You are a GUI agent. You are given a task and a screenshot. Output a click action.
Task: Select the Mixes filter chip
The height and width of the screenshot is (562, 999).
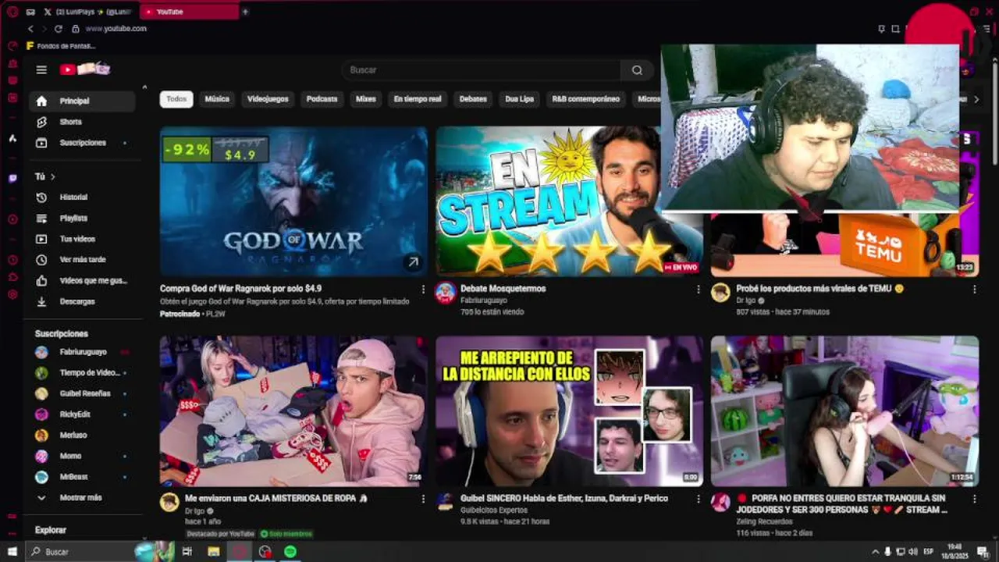pyautogui.click(x=365, y=99)
